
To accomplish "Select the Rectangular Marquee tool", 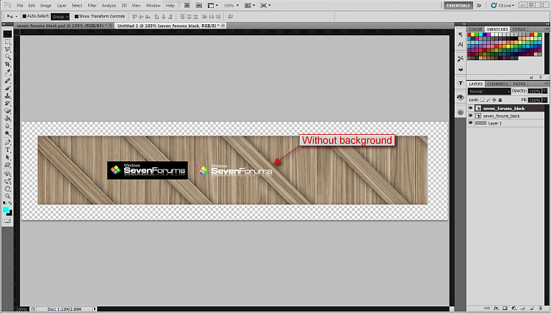I will (x=7, y=41).
